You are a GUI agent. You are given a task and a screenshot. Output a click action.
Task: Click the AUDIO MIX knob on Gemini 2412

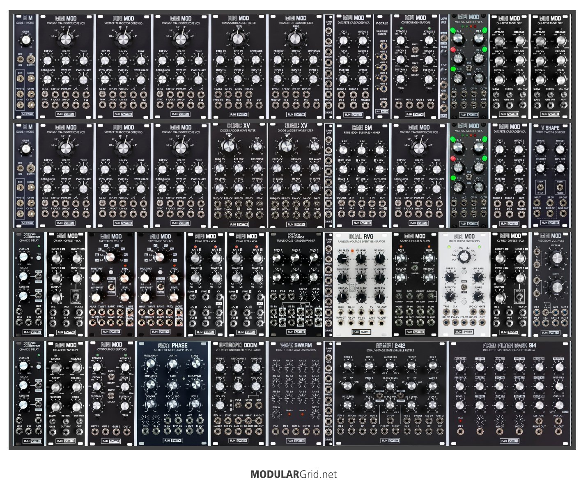(x=390, y=366)
